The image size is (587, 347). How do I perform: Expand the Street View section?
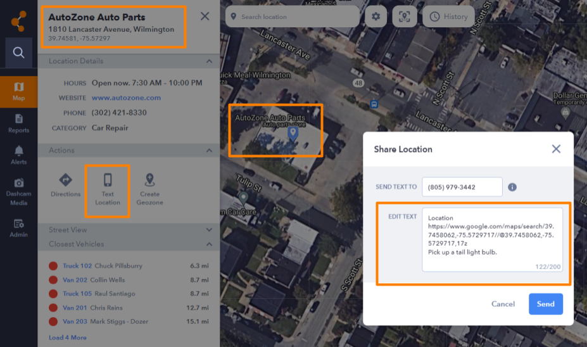209,230
